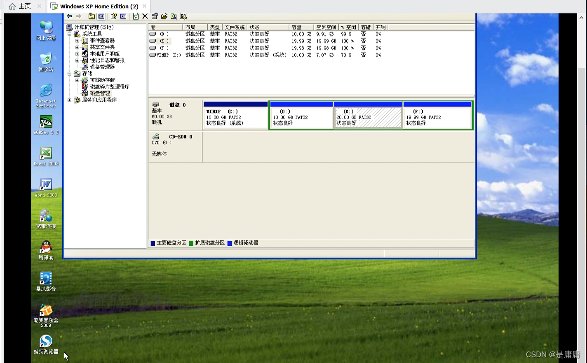Screen dimensions: 587x363
Task: Select the (E:) volume row in list
Action: pos(311,41)
